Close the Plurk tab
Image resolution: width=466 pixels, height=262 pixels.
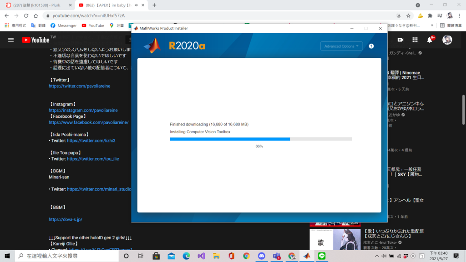[70, 5]
